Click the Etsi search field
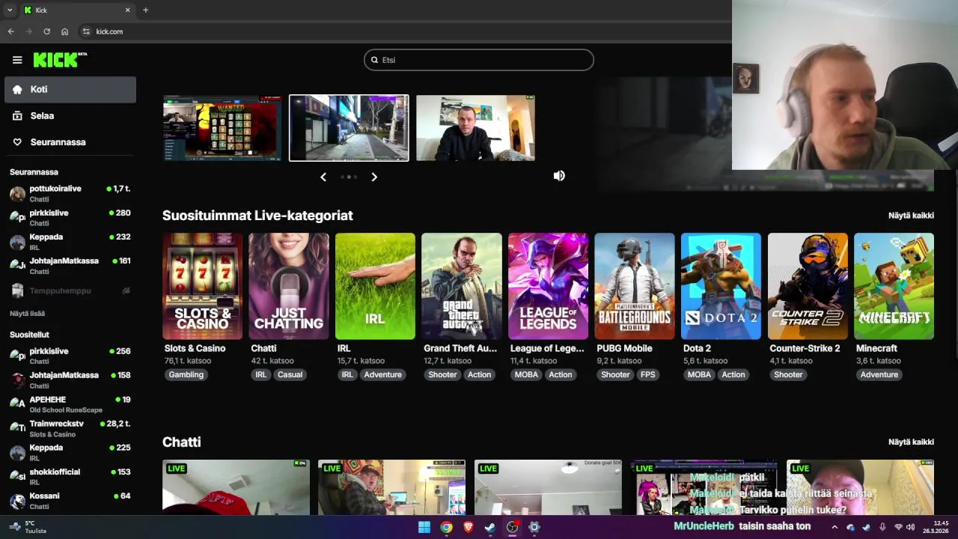The image size is (958, 539). tap(479, 60)
